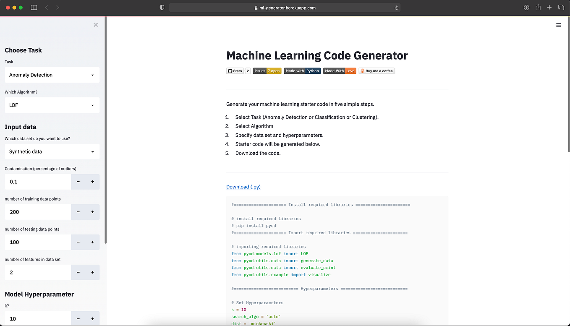Open the issues 7 open badge
The width and height of the screenshot is (570, 326).
tap(267, 70)
